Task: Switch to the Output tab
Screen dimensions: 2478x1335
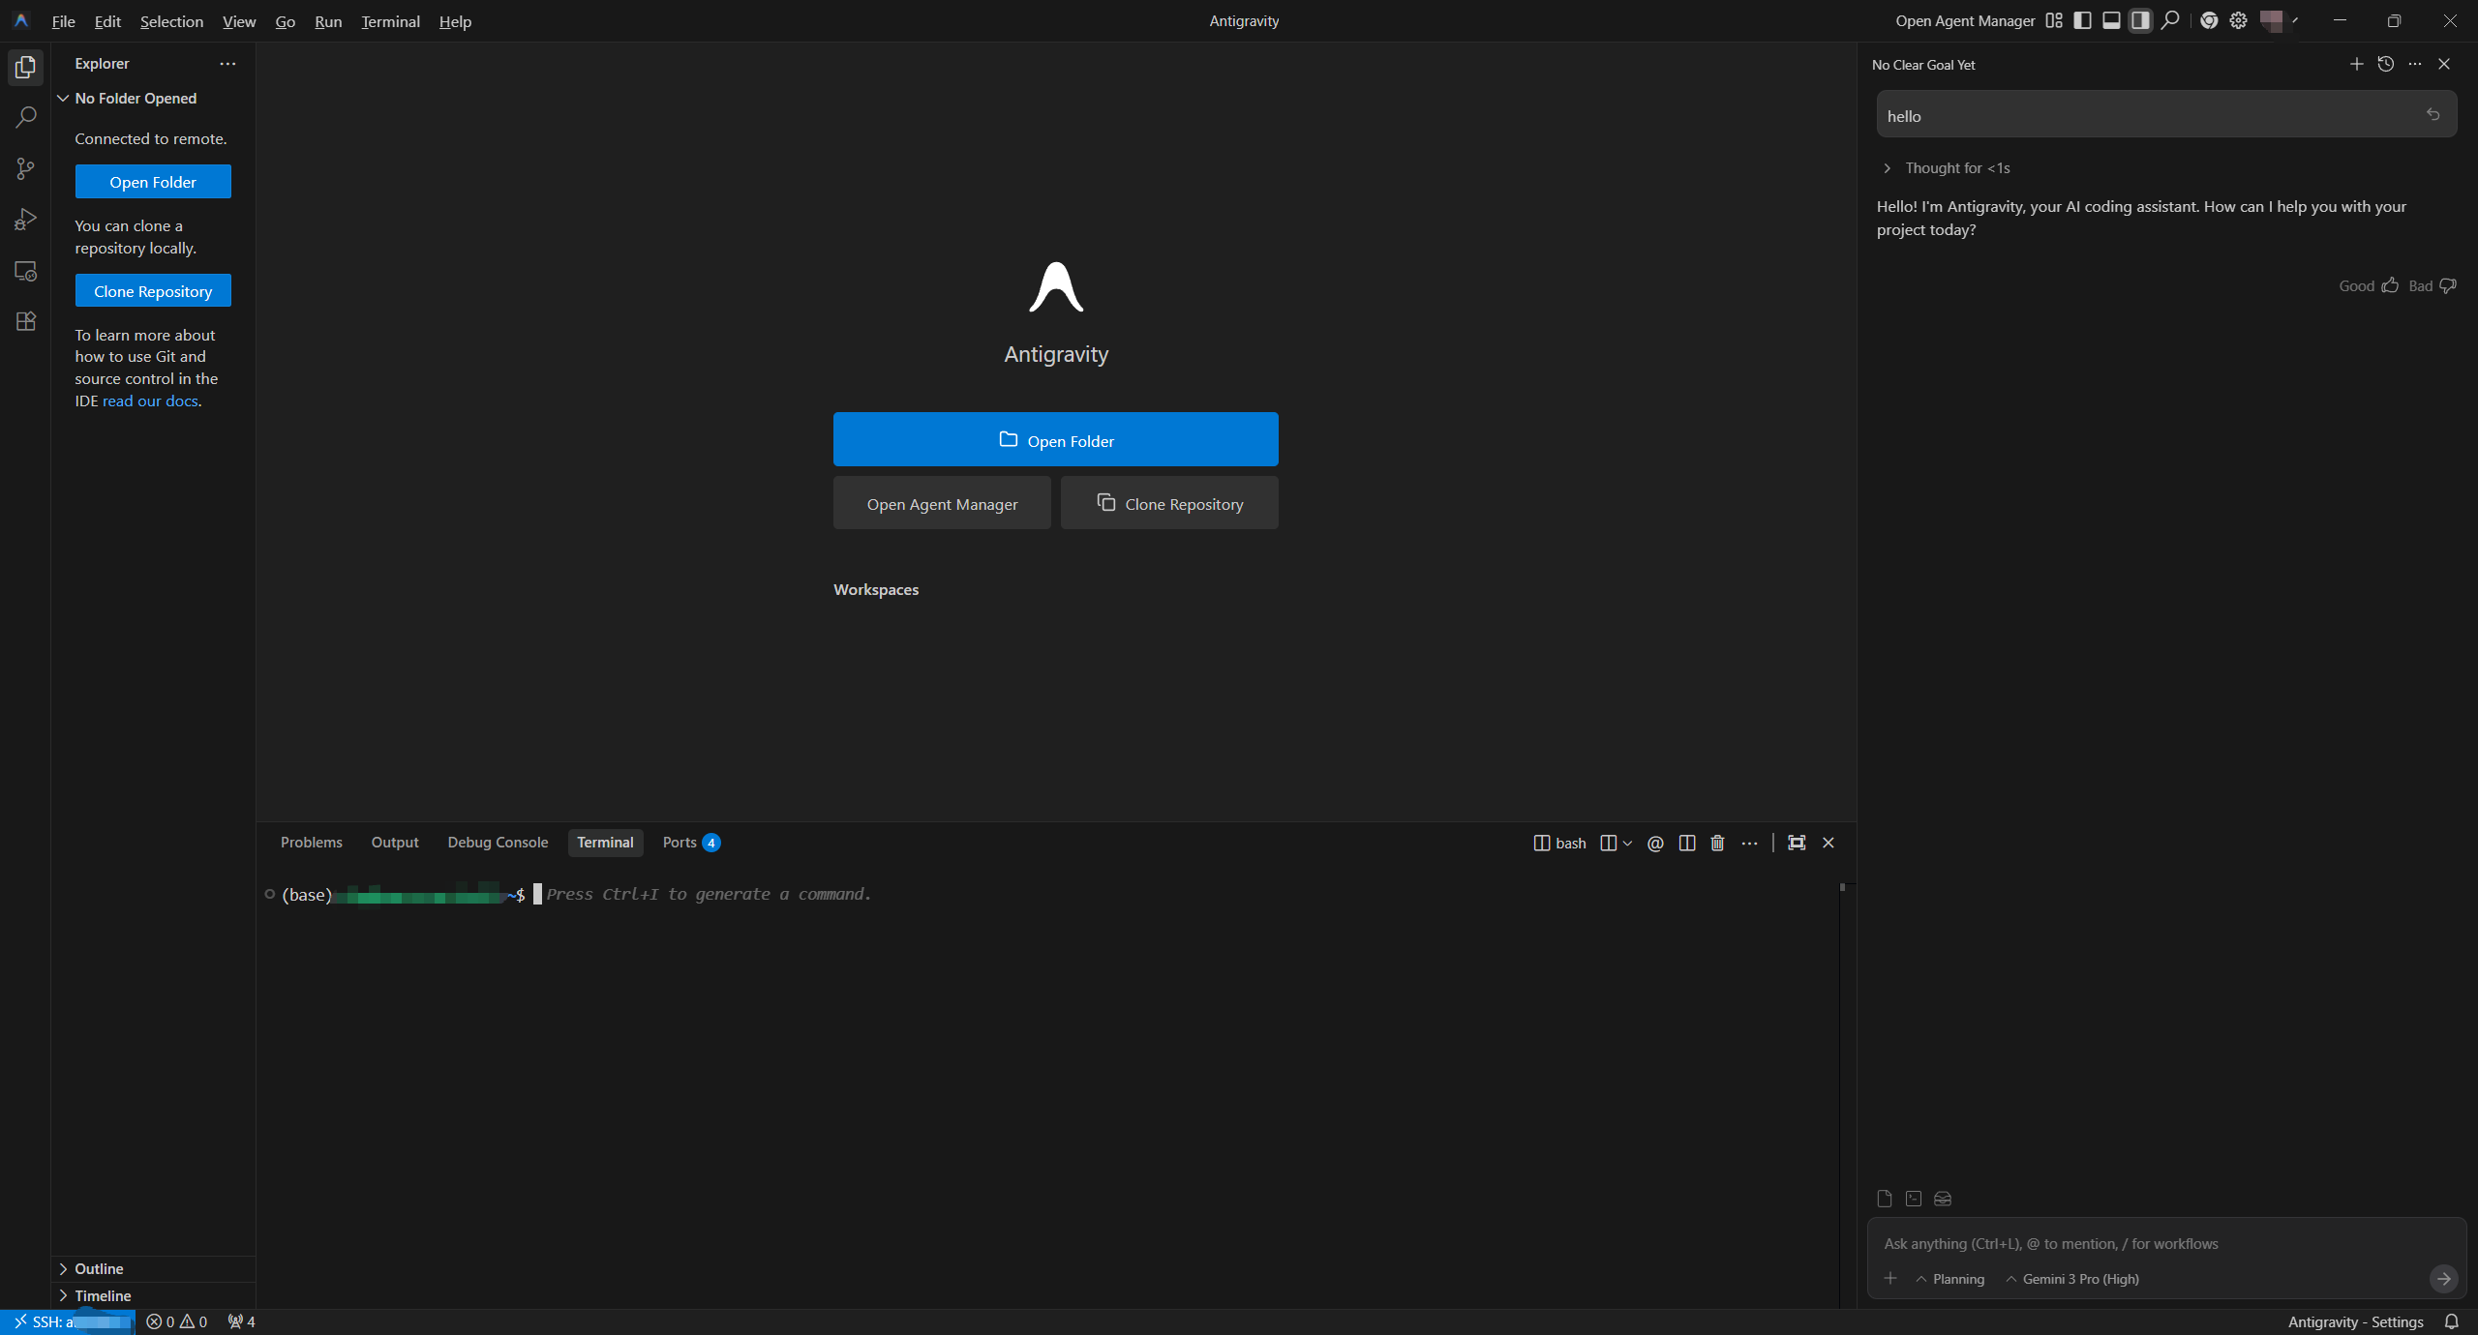Action: click(x=395, y=843)
